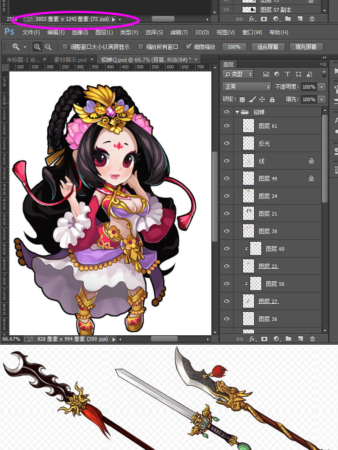This screenshot has width=338, height=450.
Task: Add layer mask in lower Layers panel
Action: 264,339
